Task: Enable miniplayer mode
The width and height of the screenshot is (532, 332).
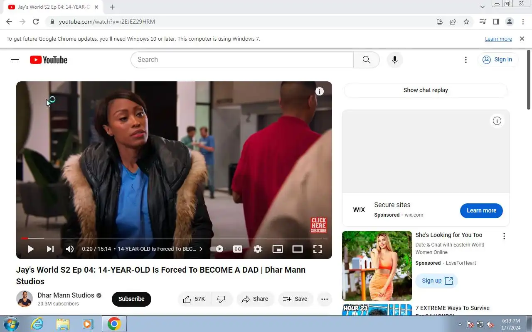Action: (278, 249)
